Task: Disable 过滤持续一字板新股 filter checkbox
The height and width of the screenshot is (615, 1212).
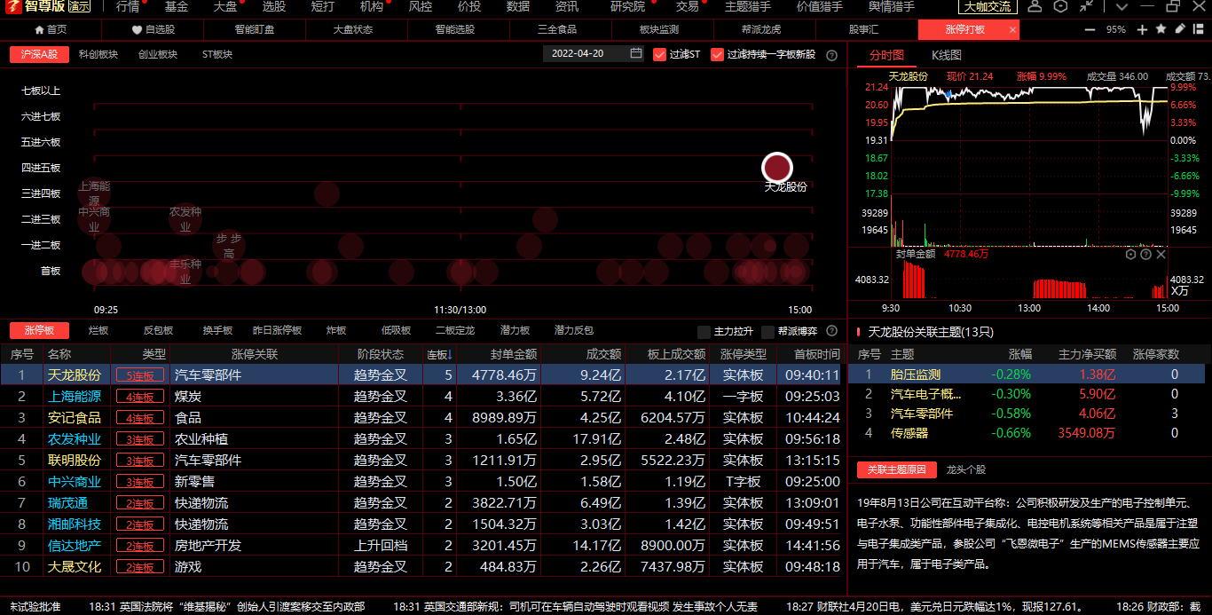Action: pos(717,55)
